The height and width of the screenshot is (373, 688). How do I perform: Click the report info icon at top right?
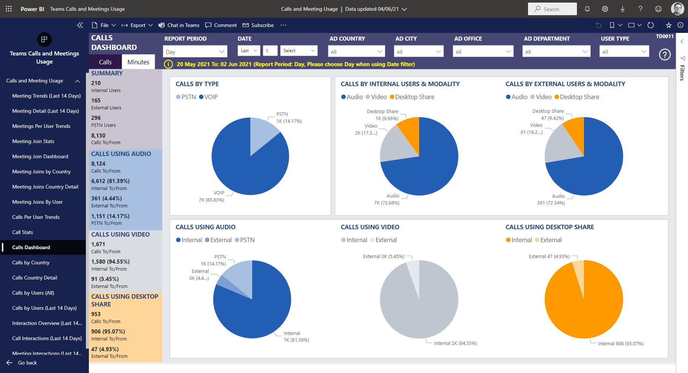[x=681, y=25]
